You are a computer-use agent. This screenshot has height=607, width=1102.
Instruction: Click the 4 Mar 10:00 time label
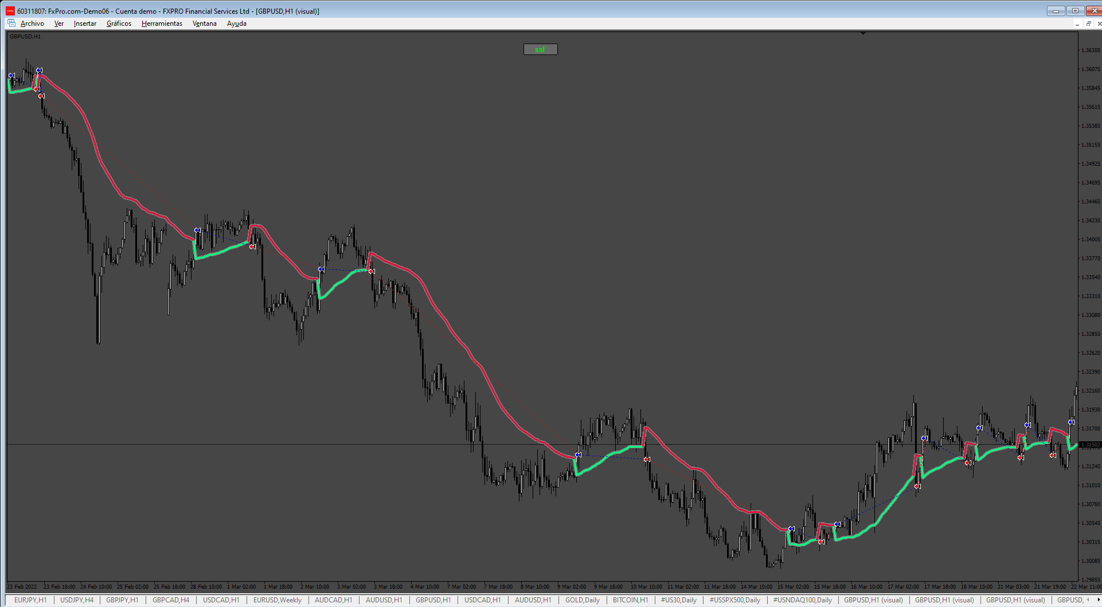point(425,587)
